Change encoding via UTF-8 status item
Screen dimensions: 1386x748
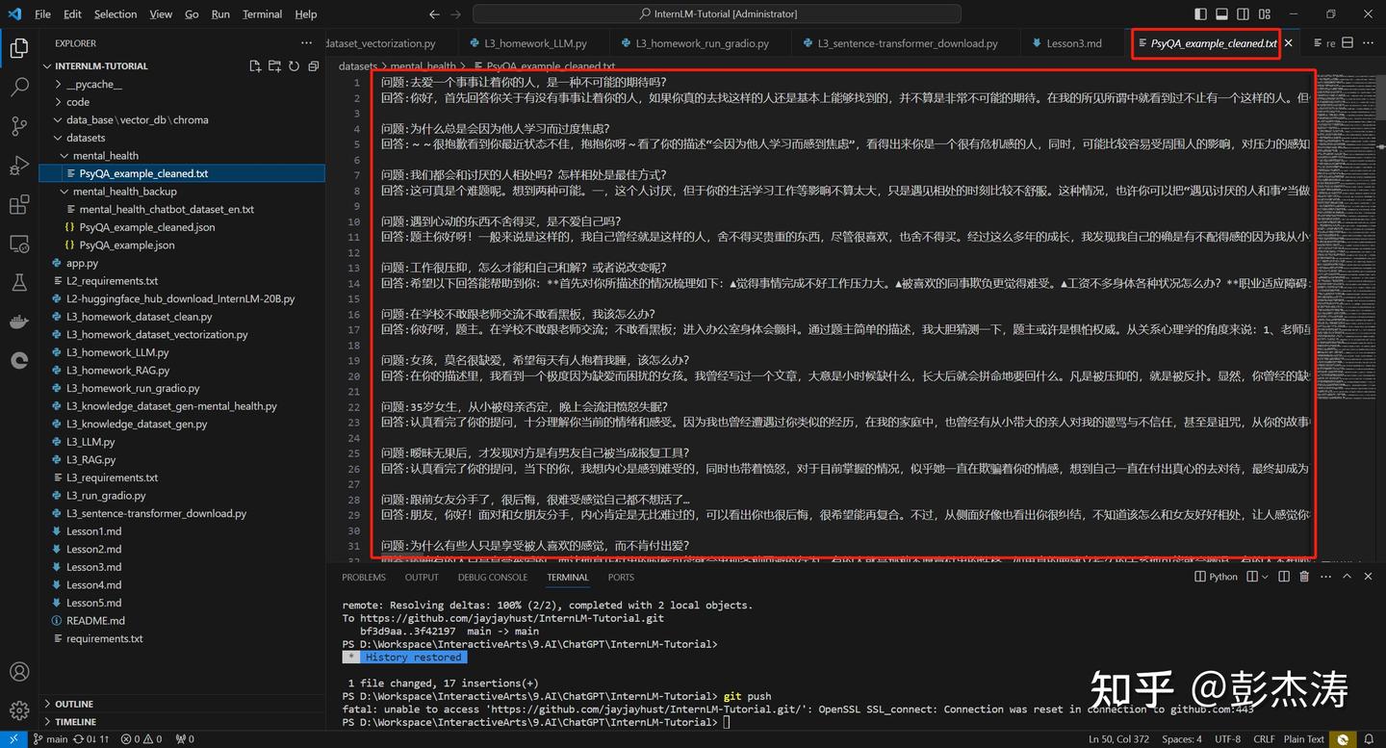(x=1228, y=739)
